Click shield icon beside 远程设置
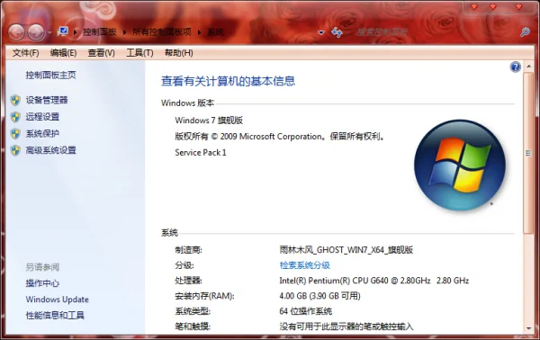 tap(15, 117)
